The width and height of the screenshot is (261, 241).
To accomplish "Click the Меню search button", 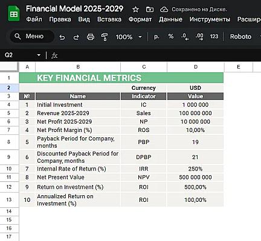I will (32, 36).
